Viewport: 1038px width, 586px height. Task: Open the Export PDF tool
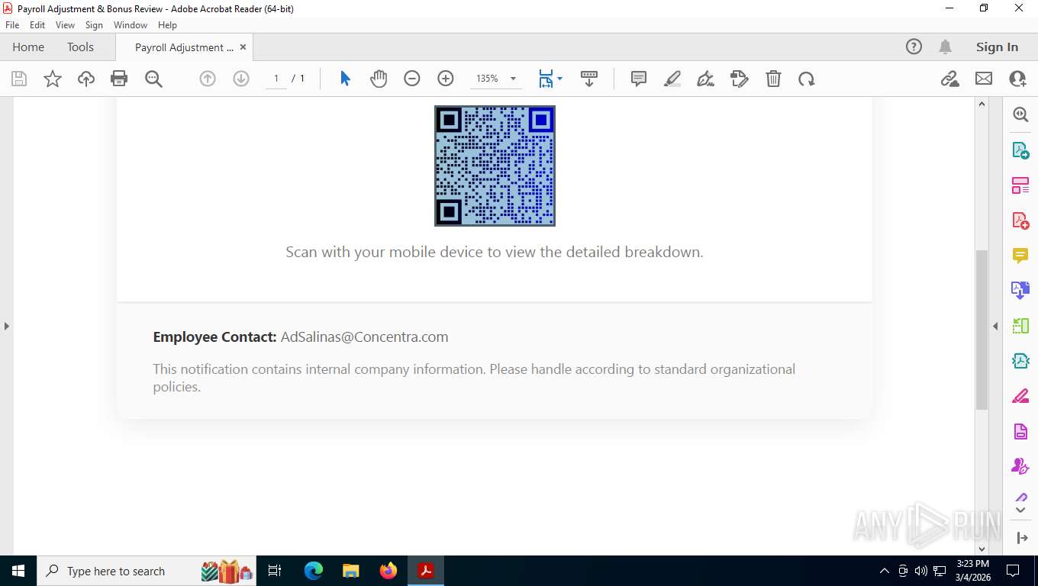(1020, 150)
